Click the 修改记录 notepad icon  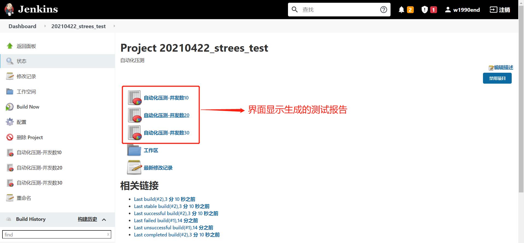(x=10, y=76)
